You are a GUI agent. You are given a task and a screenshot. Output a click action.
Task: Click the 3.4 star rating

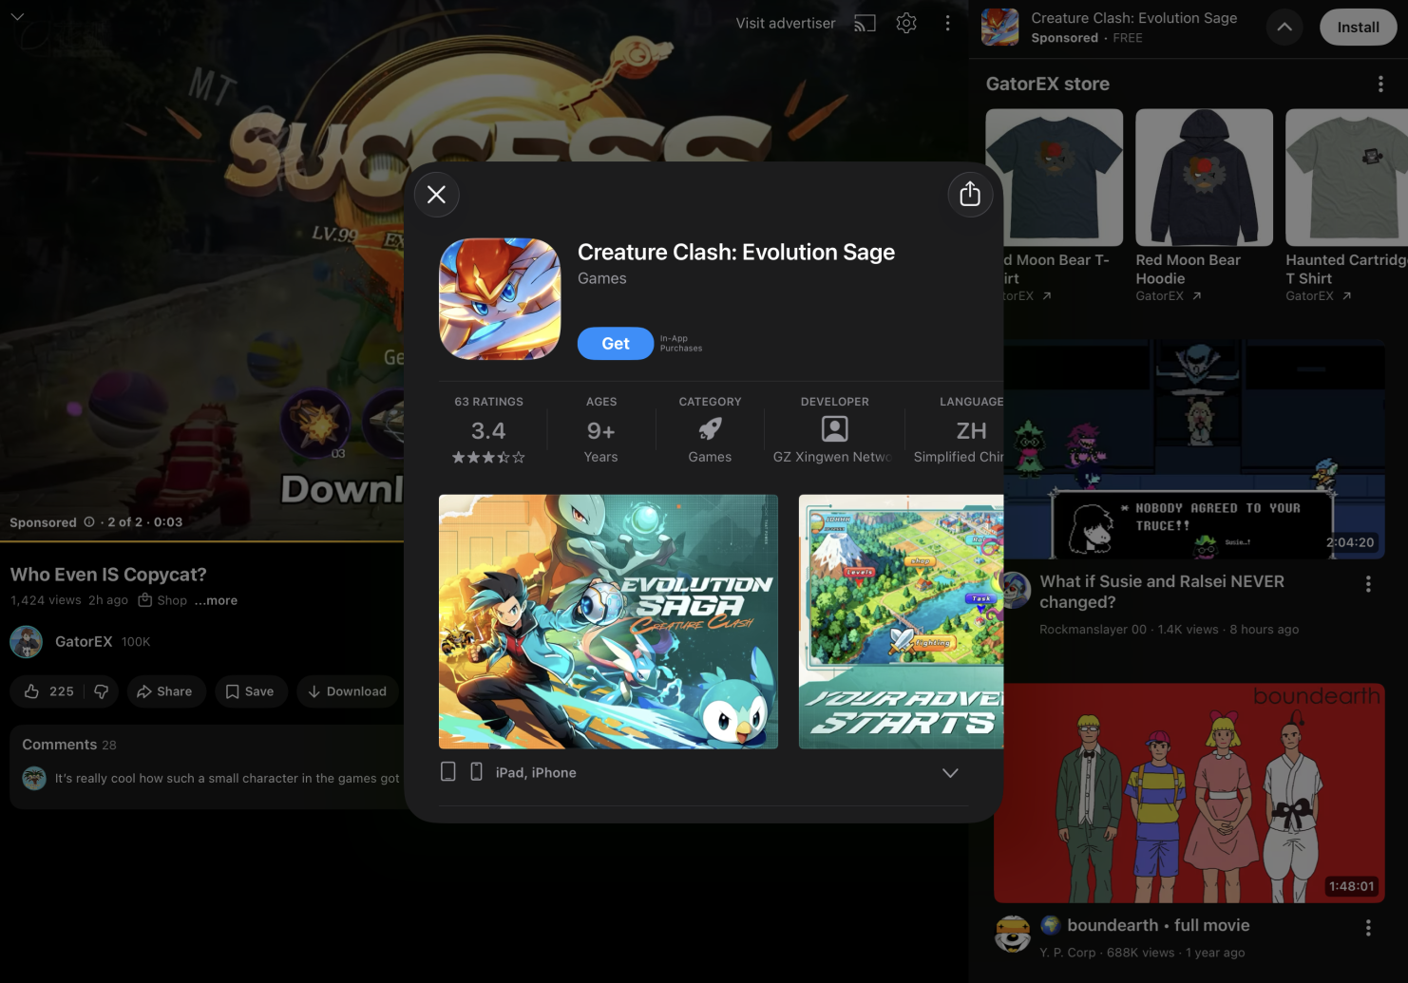point(488,431)
